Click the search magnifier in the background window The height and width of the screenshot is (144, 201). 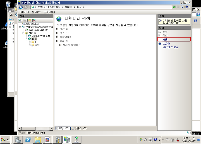coord(198,14)
